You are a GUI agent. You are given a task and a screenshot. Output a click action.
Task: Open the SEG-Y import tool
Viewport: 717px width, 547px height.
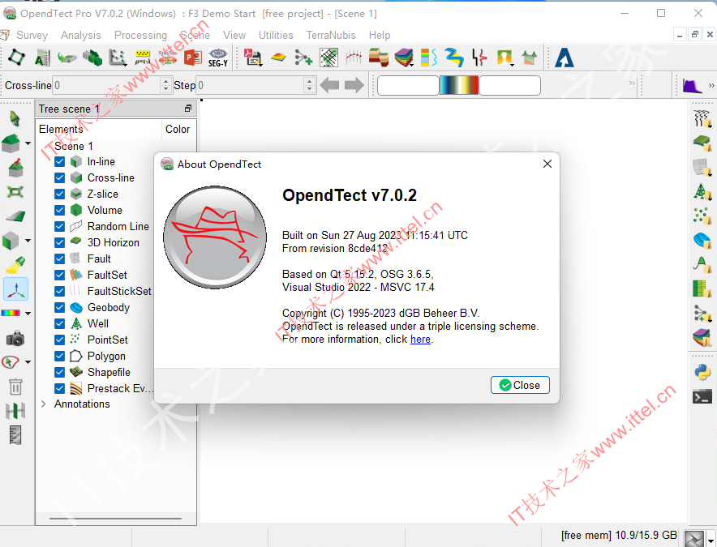point(217,58)
